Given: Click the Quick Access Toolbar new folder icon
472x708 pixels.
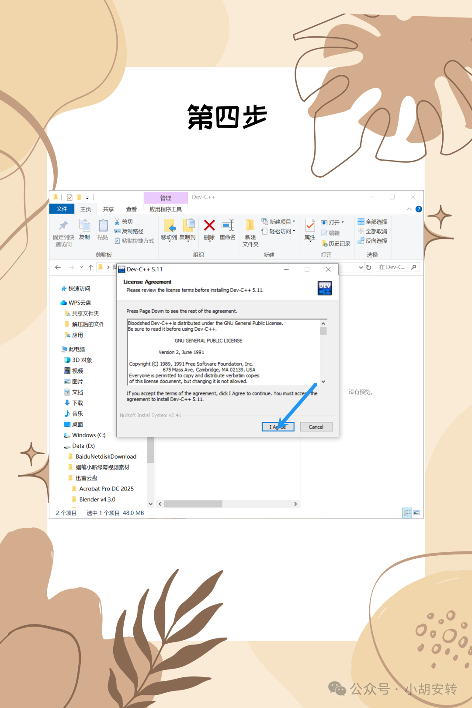Looking at the screenshot, I should tap(79, 197).
